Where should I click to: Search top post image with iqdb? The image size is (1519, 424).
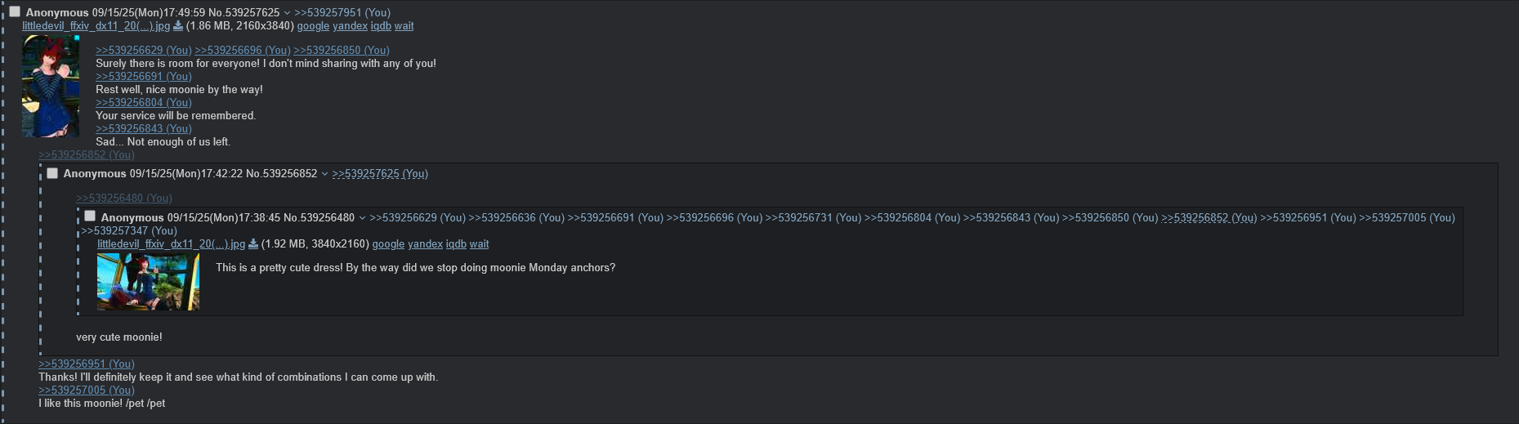point(381,26)
